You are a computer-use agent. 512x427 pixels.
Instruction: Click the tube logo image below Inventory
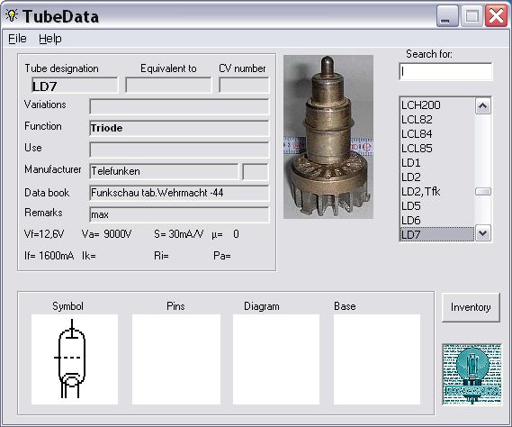coord(472,375)
